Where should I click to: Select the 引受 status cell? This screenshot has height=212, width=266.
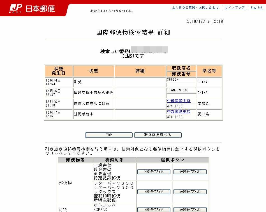point(94,82)
